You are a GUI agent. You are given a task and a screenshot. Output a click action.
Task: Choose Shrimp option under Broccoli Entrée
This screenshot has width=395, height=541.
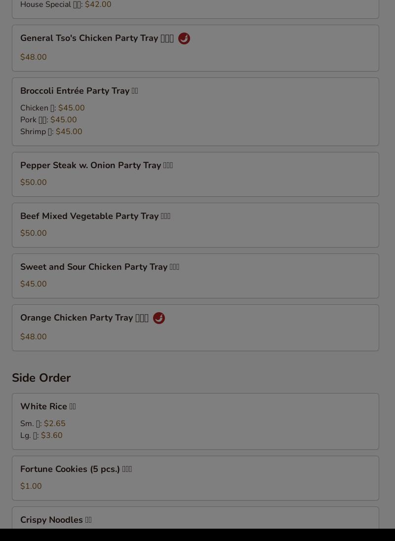(x=51, y=132)
